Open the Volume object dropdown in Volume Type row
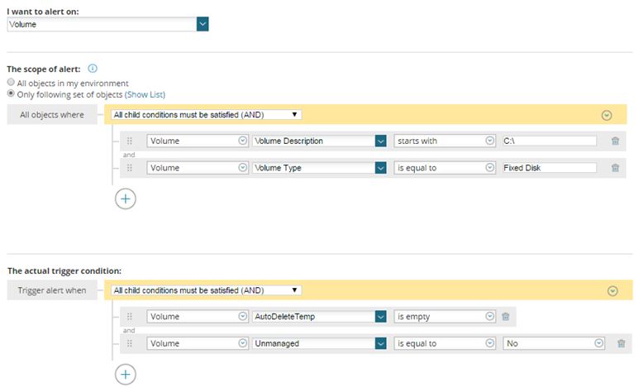 pyautogui.click(x=198, y=168)
